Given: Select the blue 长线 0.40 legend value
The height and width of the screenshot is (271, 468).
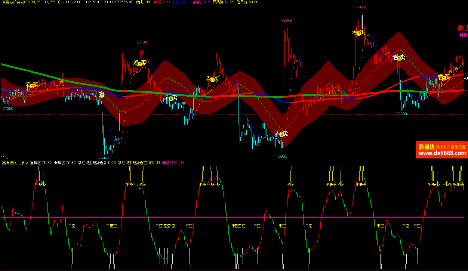Looking at the screenshot, I should pos(180,2).
